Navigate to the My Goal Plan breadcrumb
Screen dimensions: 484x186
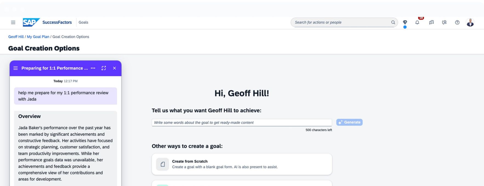[x=38, y=37]
